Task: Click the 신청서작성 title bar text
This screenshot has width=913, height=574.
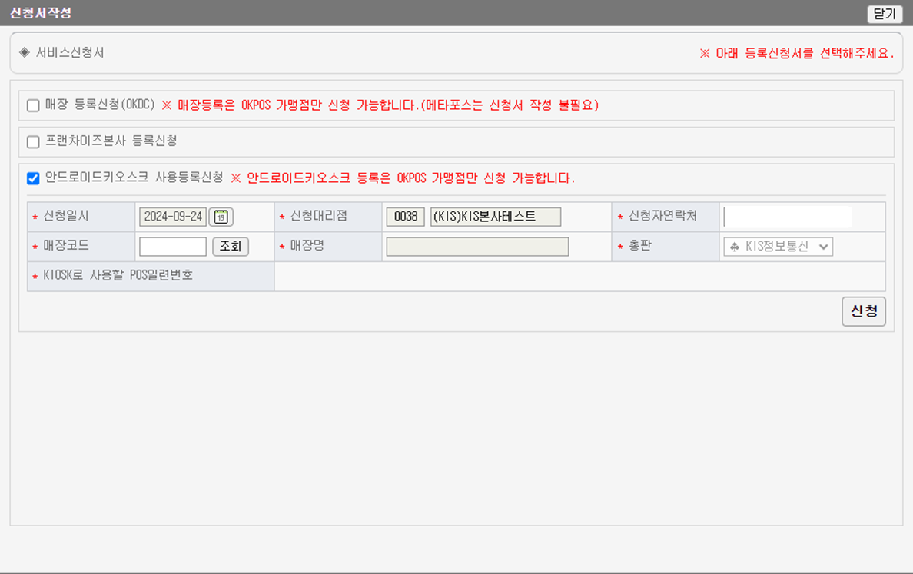Action: point(41,13)
